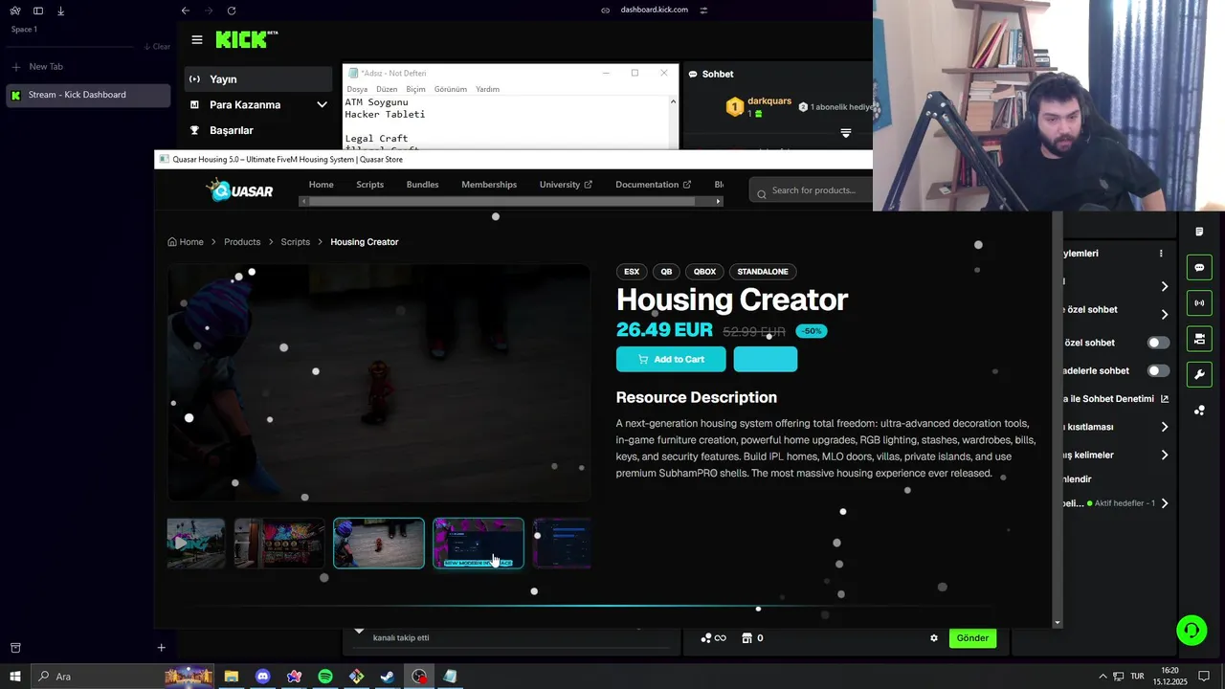The image size is (1225, 689).
Task: Open Discord from the taskbar
Action: click(x=262, y=677)
